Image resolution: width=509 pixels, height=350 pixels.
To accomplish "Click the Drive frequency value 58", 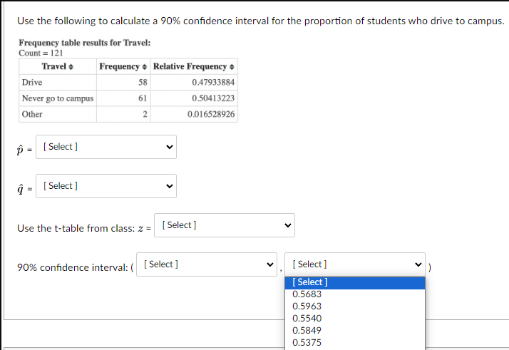I will (x=143, y=83).
